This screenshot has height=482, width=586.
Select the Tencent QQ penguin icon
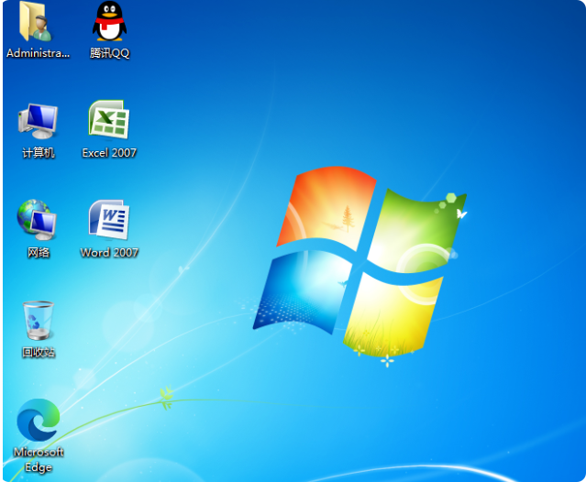[x=109, y=22]
